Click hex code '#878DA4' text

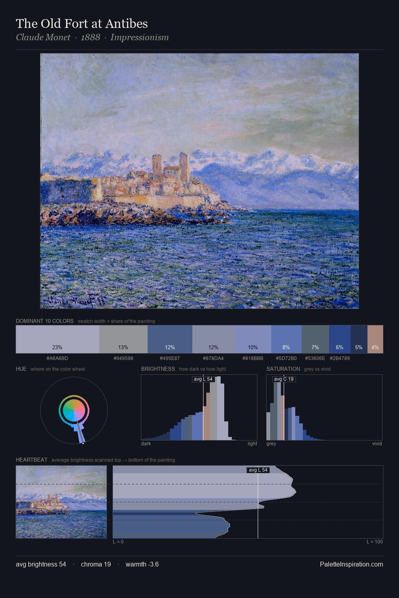(213, 358)
